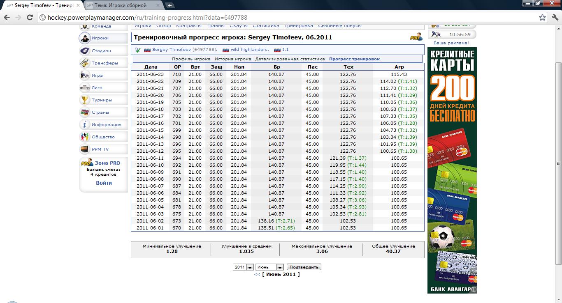562x303 pixels.
Task: Click the Общее улучшение value 40.37
Action: 393,251
